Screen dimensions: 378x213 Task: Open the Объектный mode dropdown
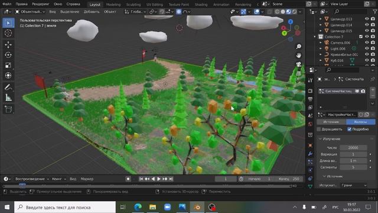point(30,12)
